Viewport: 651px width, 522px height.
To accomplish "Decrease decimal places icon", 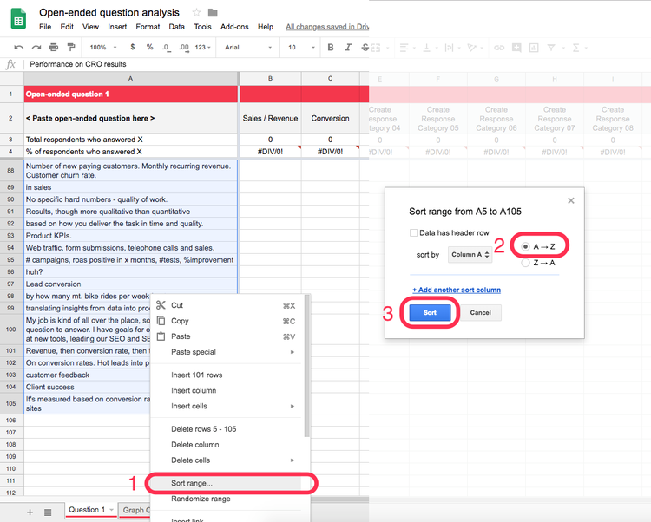I will [166, 48].
